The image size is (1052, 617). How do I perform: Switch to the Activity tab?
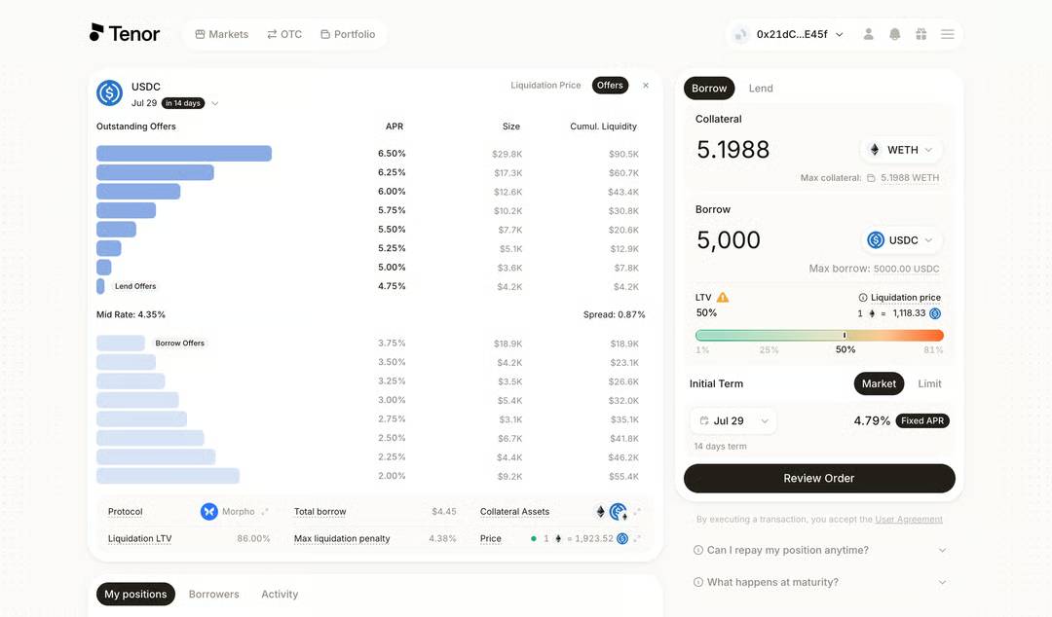pyautogui.click(x=280, y=595)
